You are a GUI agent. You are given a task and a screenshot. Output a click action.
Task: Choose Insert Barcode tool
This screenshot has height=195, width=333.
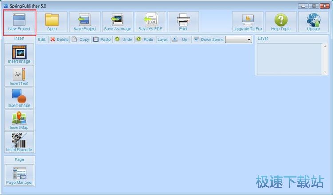point(19,142)
